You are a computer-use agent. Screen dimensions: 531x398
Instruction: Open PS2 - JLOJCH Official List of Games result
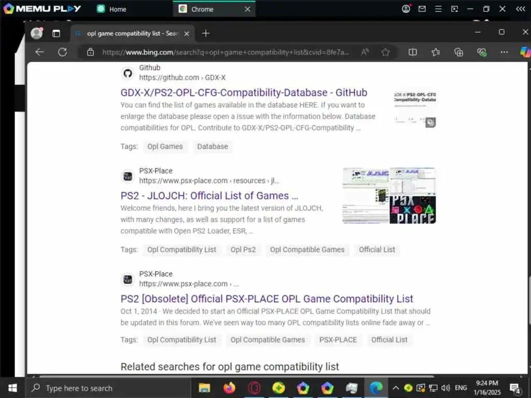(209, 195)
